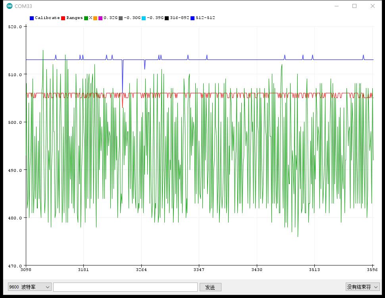Click the -0.39G legend label

155,18
